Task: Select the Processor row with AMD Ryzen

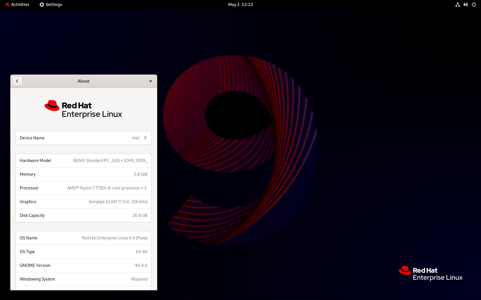Action: pyautogui.click(x=84, y=188)
